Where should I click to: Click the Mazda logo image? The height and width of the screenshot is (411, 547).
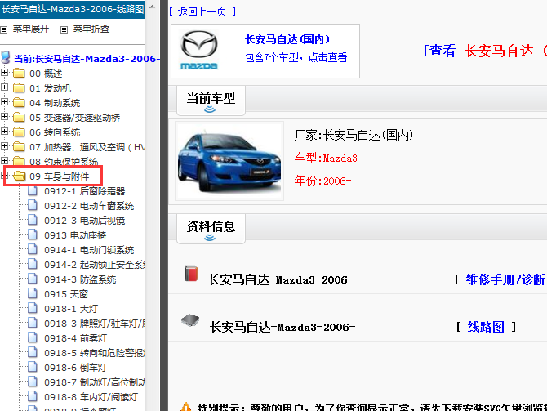pyautogui.click(x=199, y=51)
